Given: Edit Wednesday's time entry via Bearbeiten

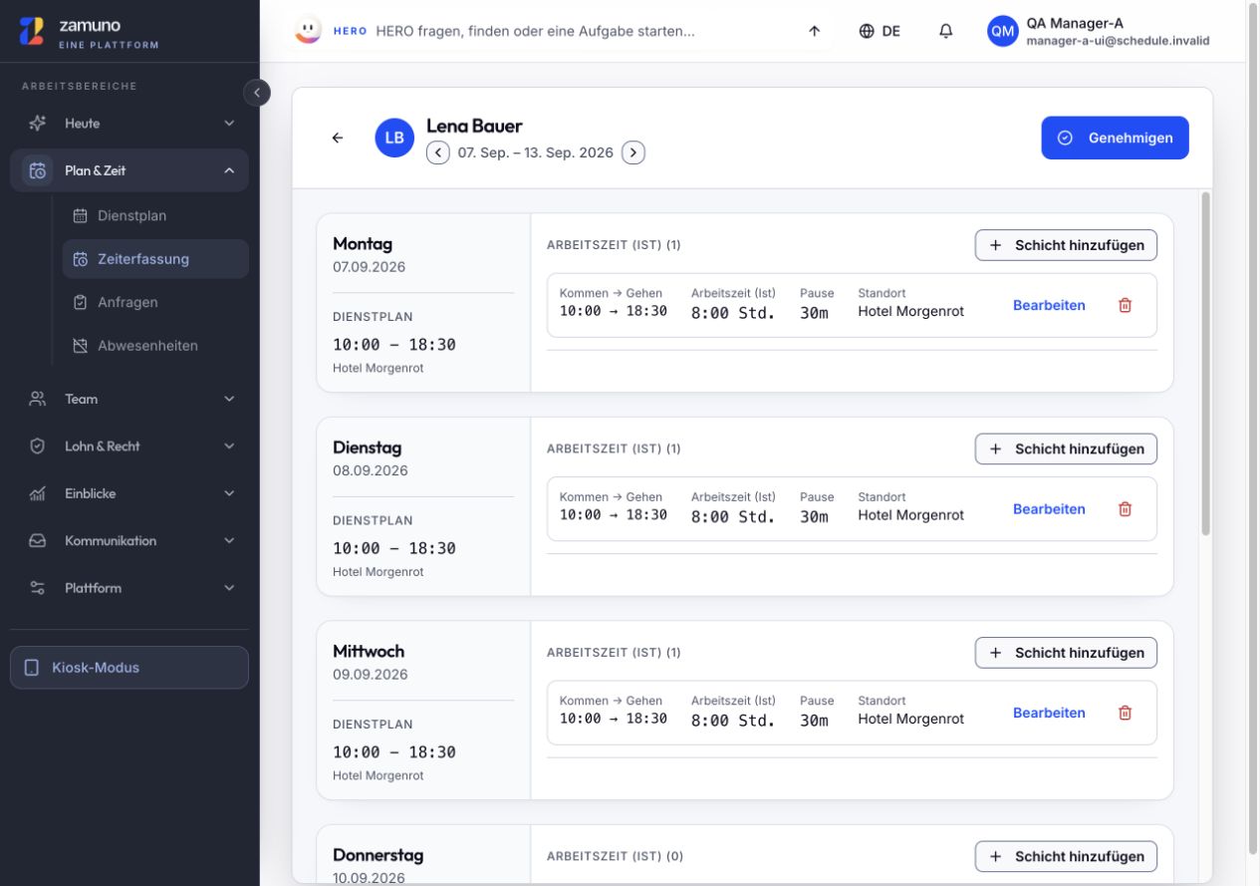Looking at the screenshot, I should tap(1049, 714).
